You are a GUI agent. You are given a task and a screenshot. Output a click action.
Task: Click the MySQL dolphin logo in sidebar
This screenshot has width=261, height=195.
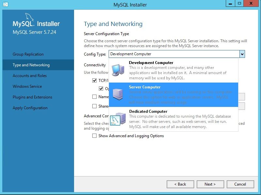click(29, 17)
